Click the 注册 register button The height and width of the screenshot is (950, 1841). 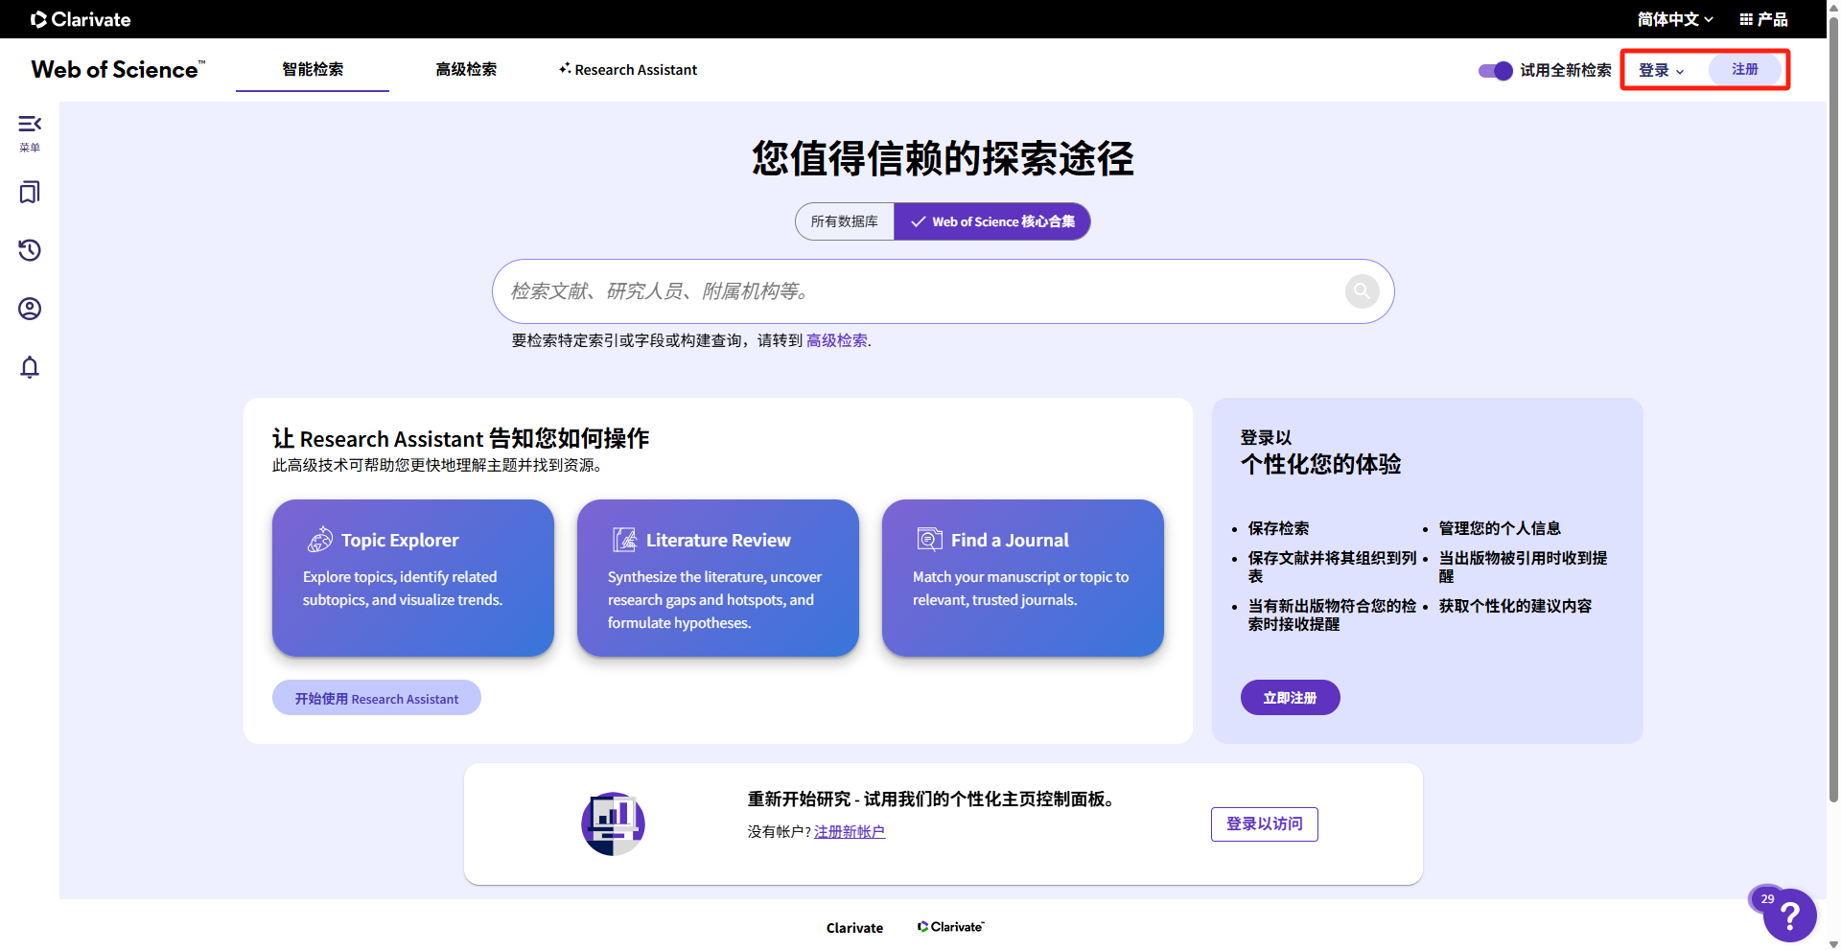pos(1744,69)
